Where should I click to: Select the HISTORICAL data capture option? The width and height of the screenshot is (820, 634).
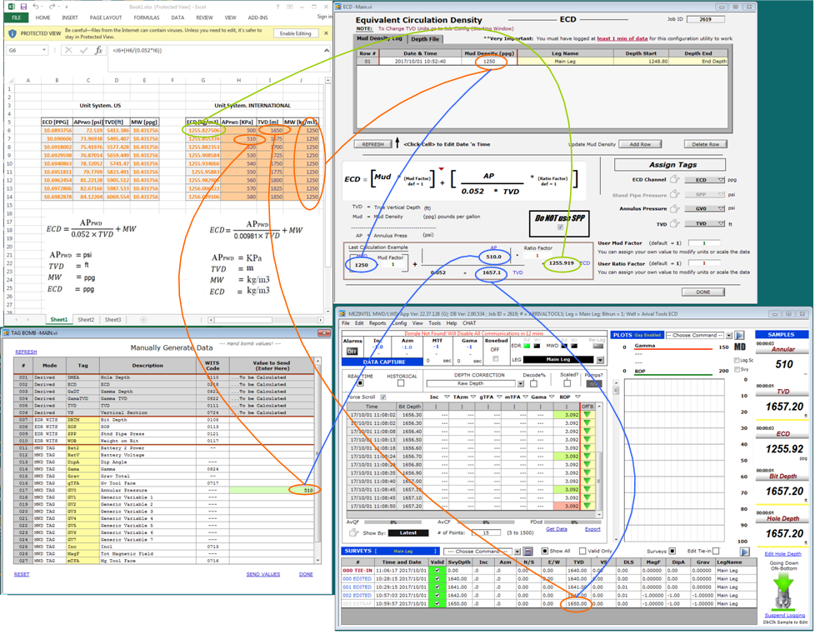401,383
